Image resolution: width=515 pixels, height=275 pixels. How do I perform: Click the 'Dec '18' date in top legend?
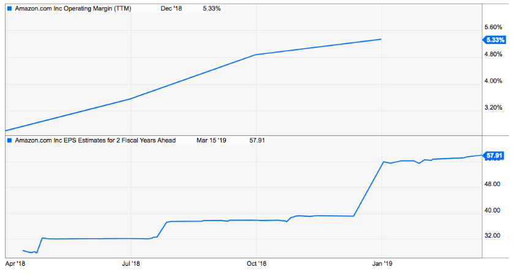click(x=171, y=9)
